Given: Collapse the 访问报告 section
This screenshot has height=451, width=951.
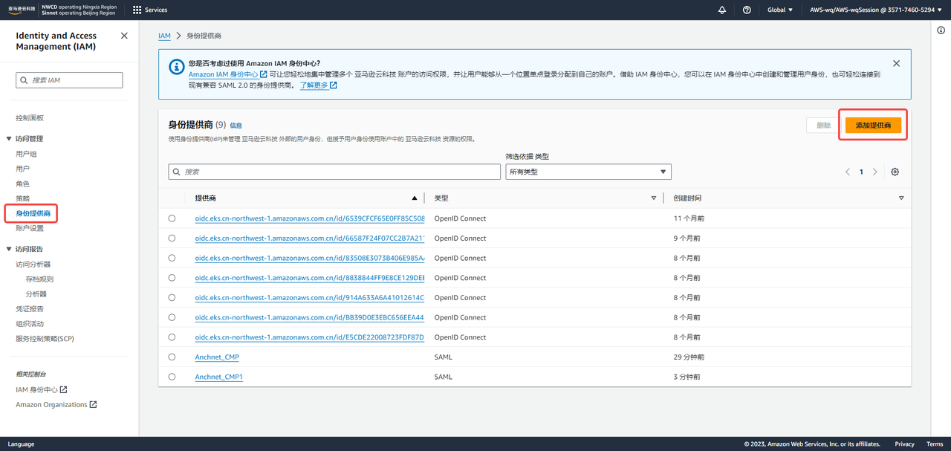Looking at the screenshot, I should [x=9, y=249].
